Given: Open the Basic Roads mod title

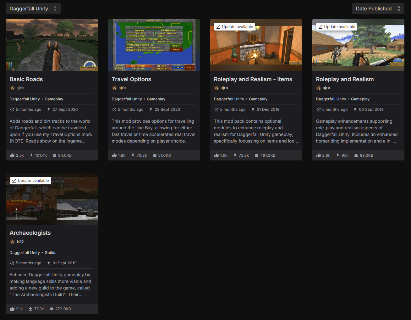Looking at the screenshot, I should coord(26,79).
